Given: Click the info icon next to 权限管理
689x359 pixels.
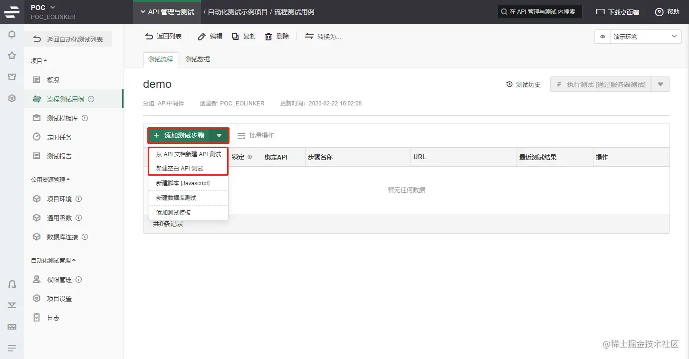Looking at the screenshot, I should (x=79, y=280).
